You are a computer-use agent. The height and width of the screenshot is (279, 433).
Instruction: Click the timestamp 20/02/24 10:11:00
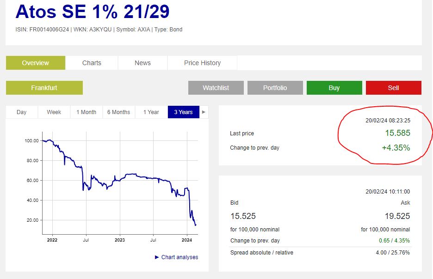388,192
